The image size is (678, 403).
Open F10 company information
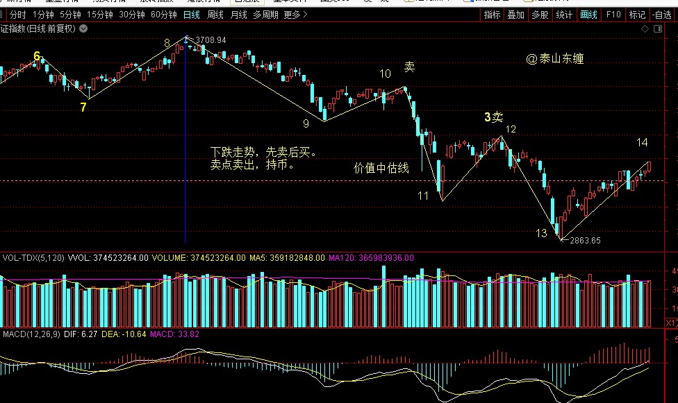pyautogui.click(x=613, y=15)
